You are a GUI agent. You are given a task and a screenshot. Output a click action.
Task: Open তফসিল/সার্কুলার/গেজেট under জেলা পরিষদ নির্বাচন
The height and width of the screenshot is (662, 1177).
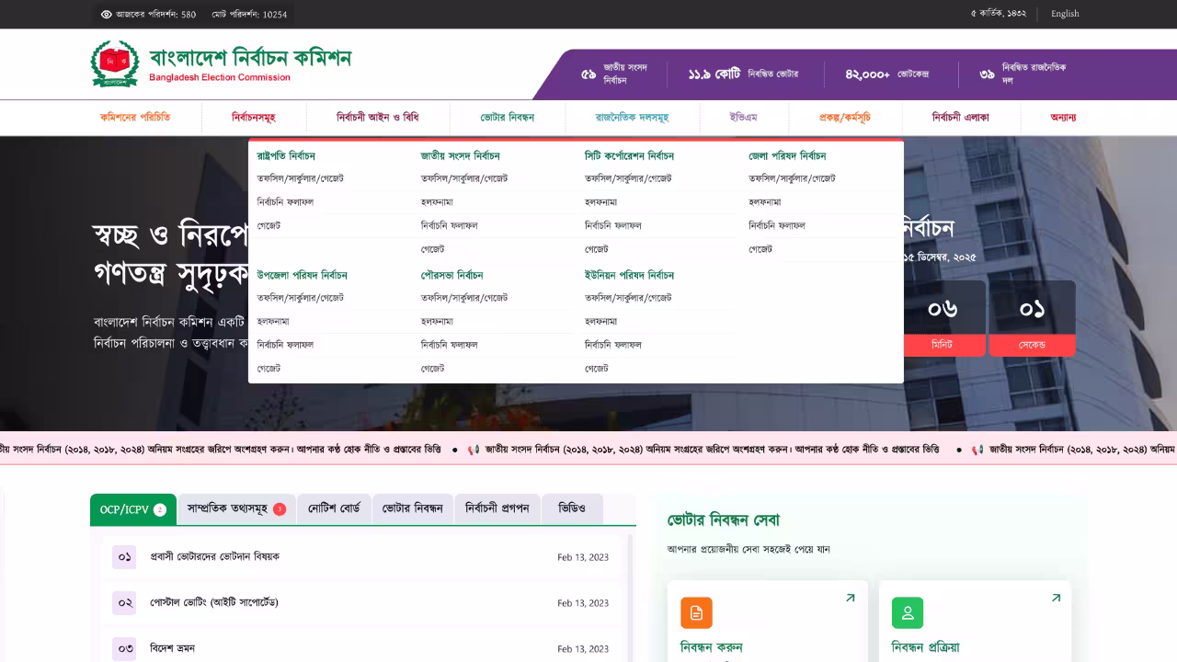tap(792, 178)
